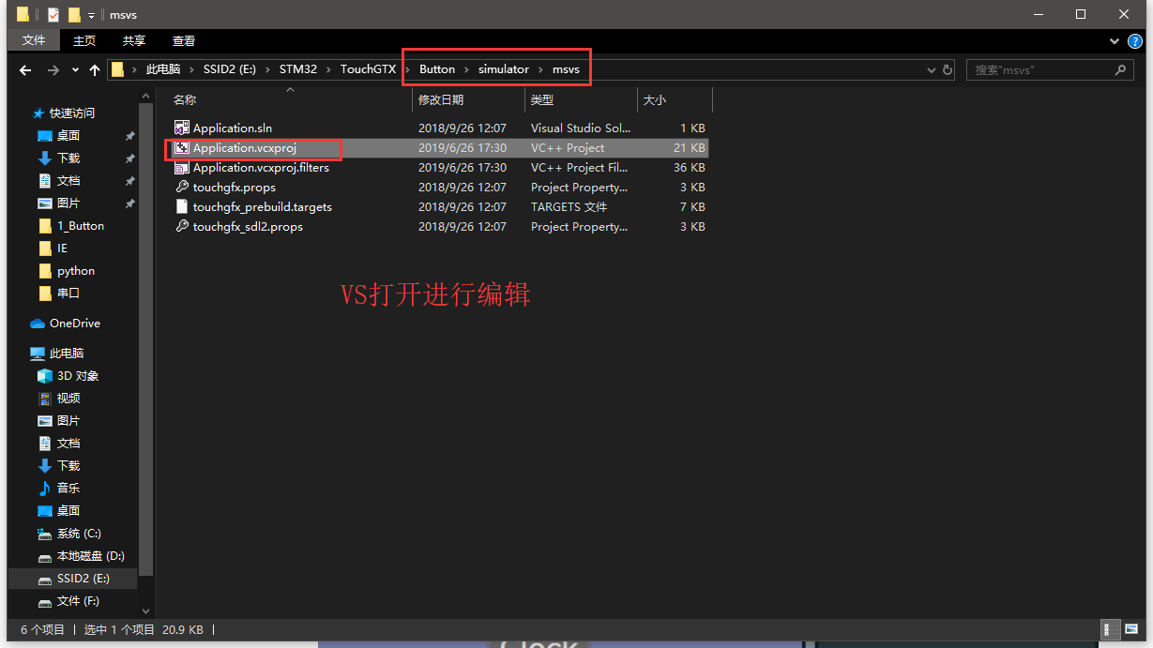Open OneDrive in the navigation pane

pyautogui.click(x=75, y=324)
